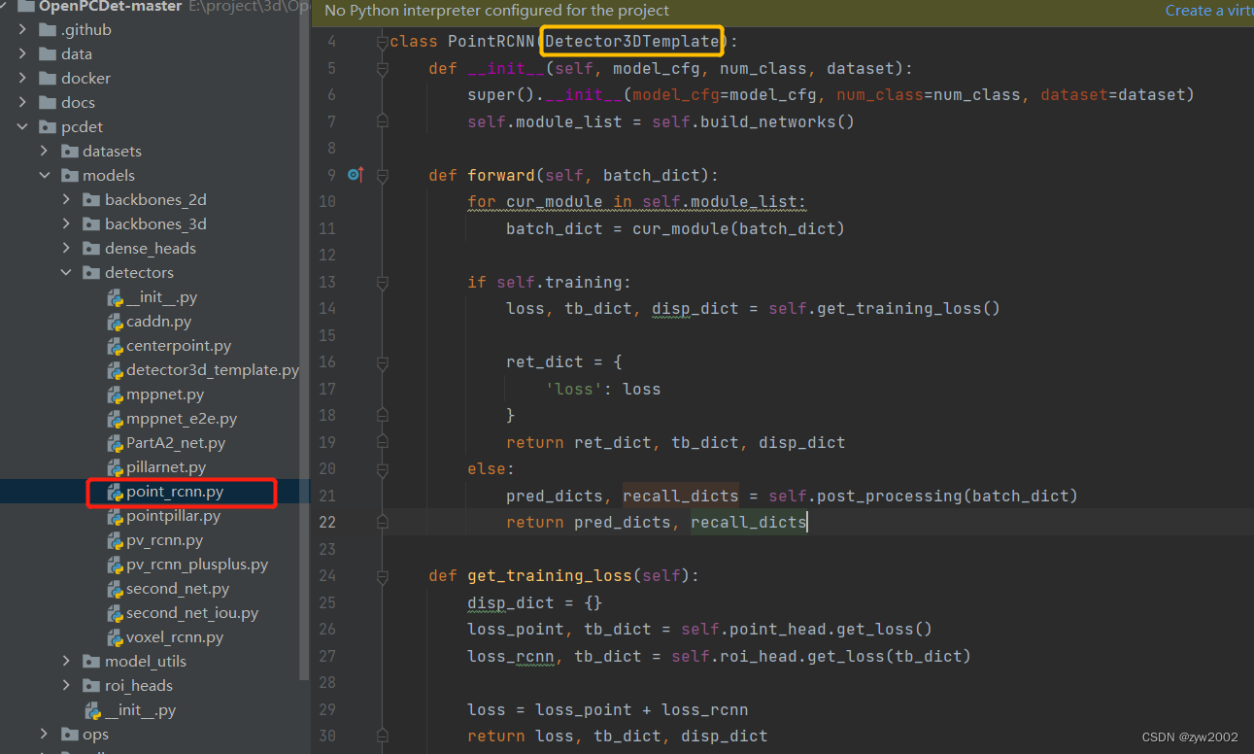Expand the roi_heads folder chevron
This screenshot has height=754, width=1254.
(x=66, y=685)
